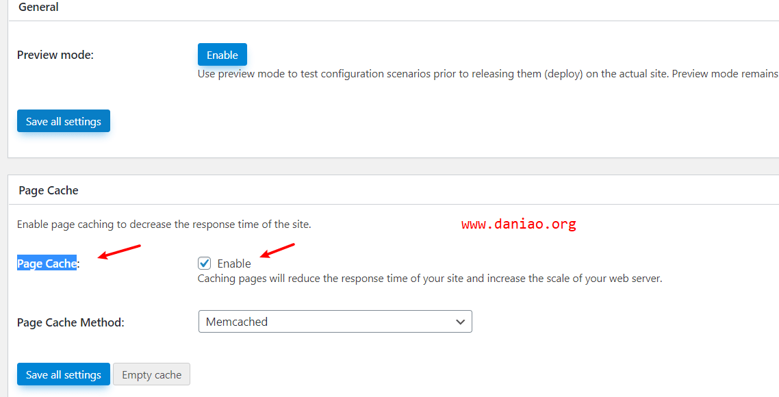Click the Enable label beside Page Cache checkbox
The height and width of the screenshot is (397, 779).
pyautogui.click(x=234, y=264)
